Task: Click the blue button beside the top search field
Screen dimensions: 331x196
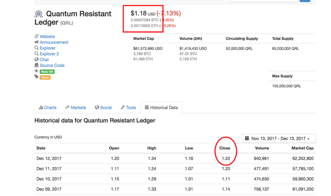Action: [x=305, y=1]
